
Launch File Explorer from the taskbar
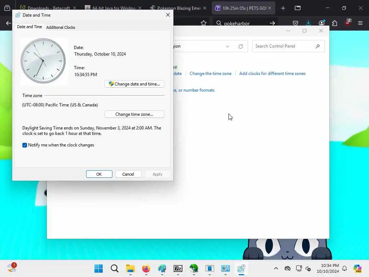click(x=130, y=268)
